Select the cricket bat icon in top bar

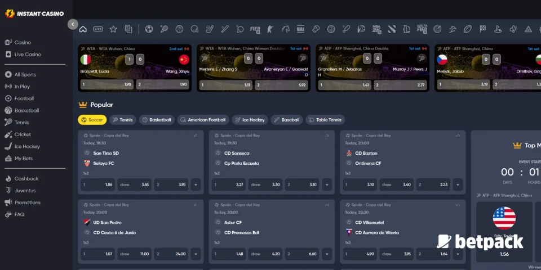346,29
